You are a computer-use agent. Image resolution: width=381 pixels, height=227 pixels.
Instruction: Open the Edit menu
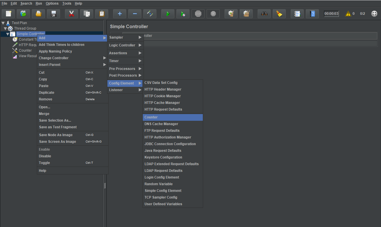point(14,3)
